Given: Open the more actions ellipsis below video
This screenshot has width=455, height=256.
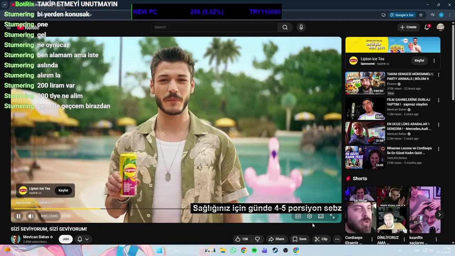Looking at the screenshot, I should [x=337, y=239].
